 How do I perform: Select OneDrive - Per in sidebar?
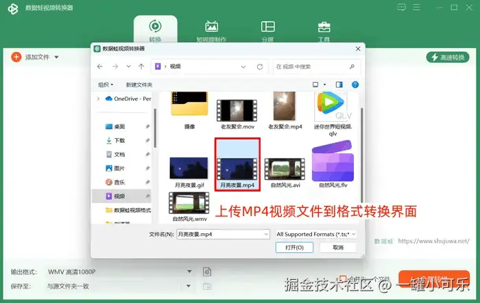click(128, 98)
